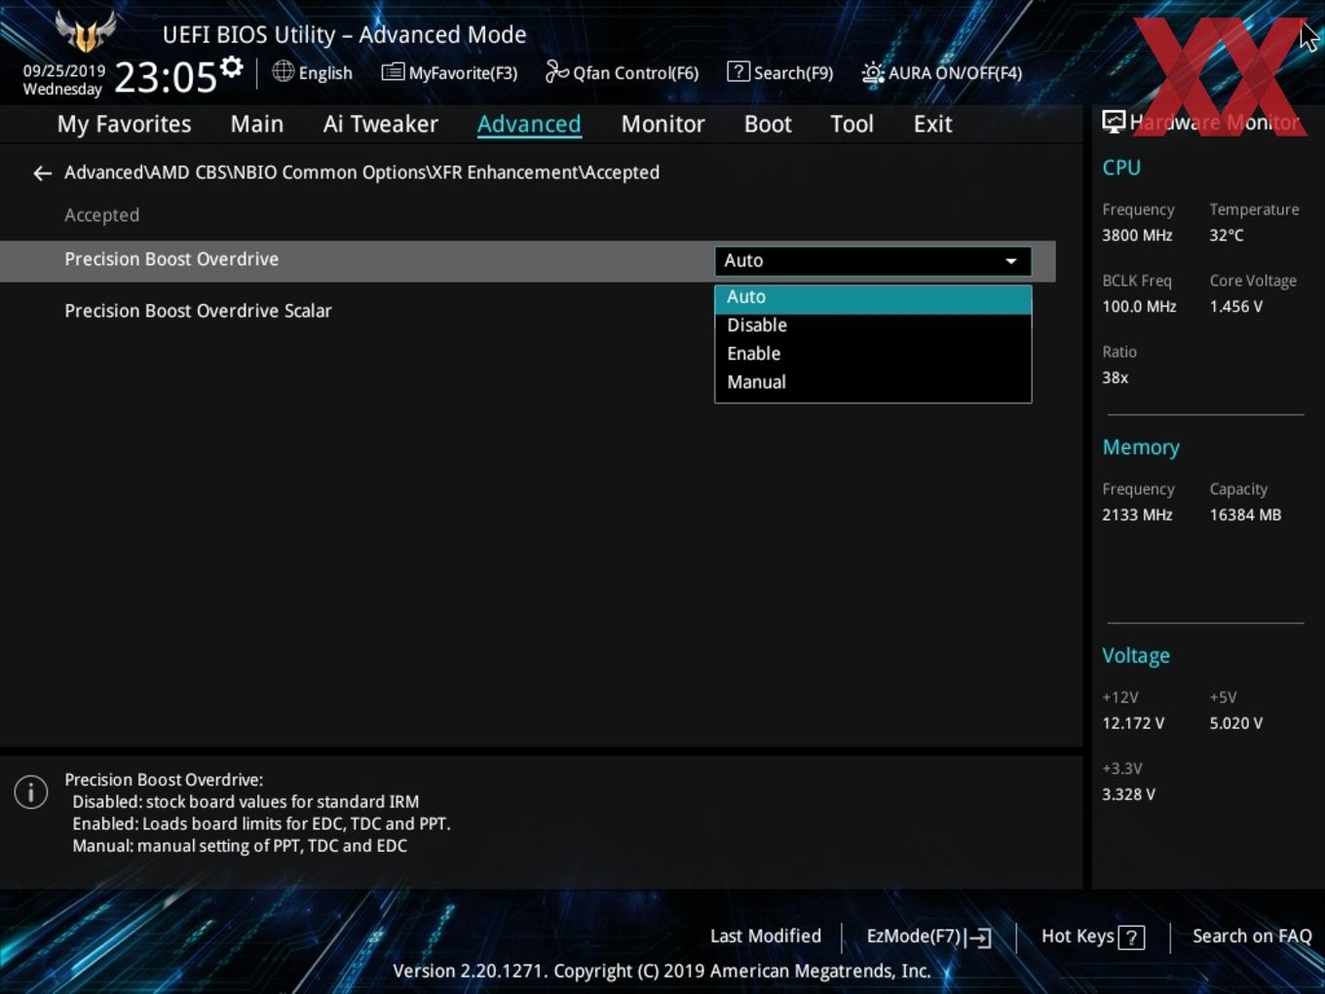
Task: Click the Hot Keys question mark box
Action: [x=1131, y=937]
